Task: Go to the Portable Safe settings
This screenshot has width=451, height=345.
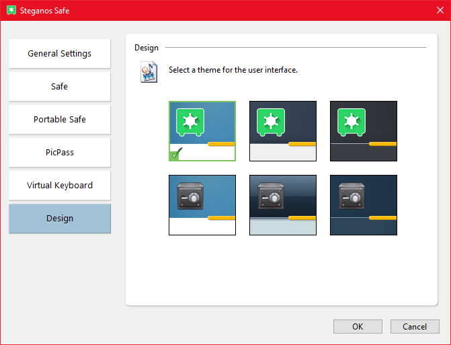Action: 60,120
